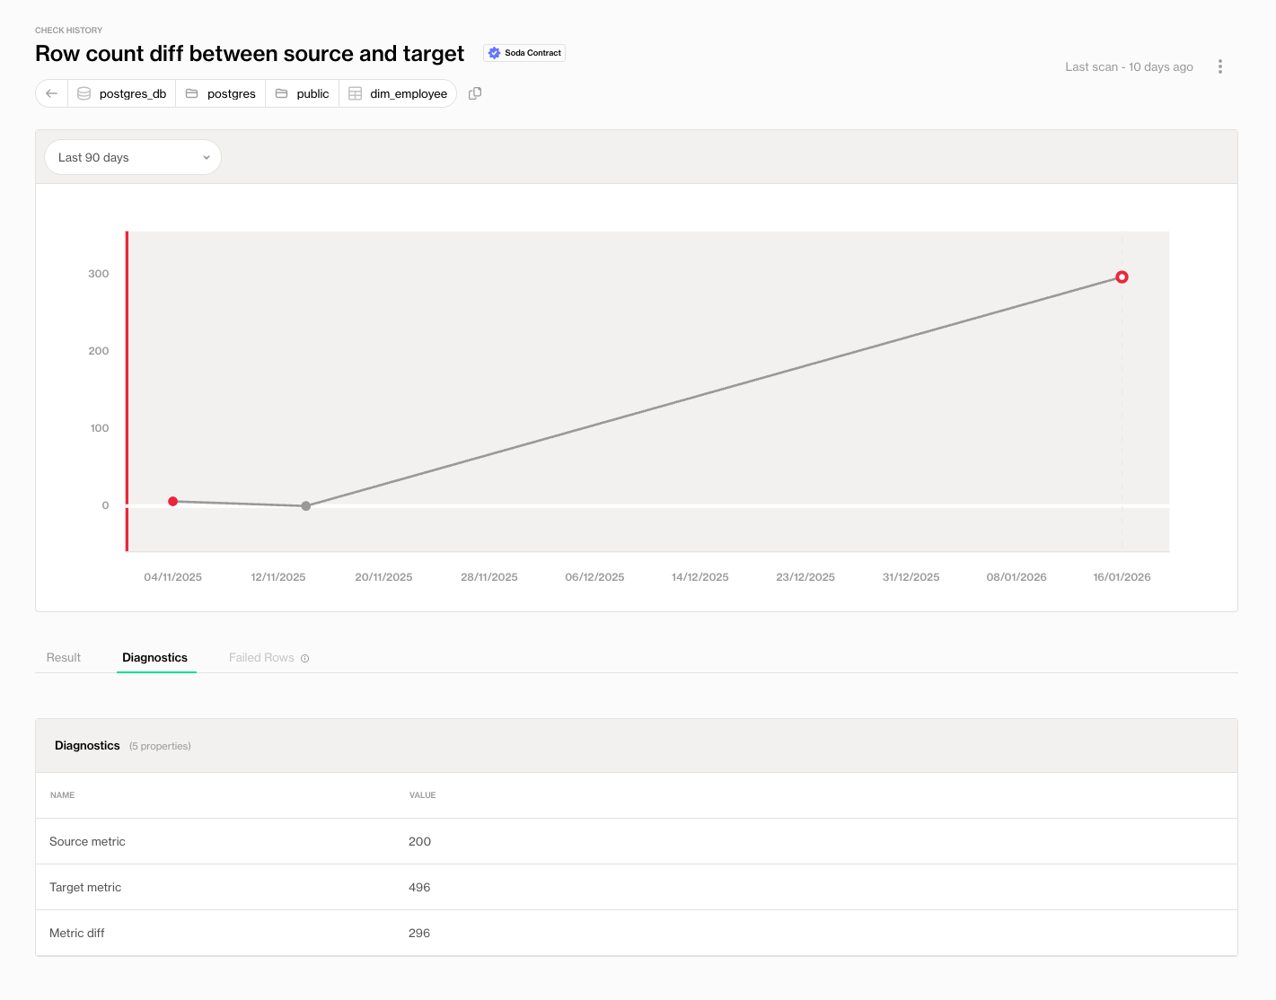Navigate to postgres breadcrumb link
The image size is (1276, 1000).
click(231, 93)
